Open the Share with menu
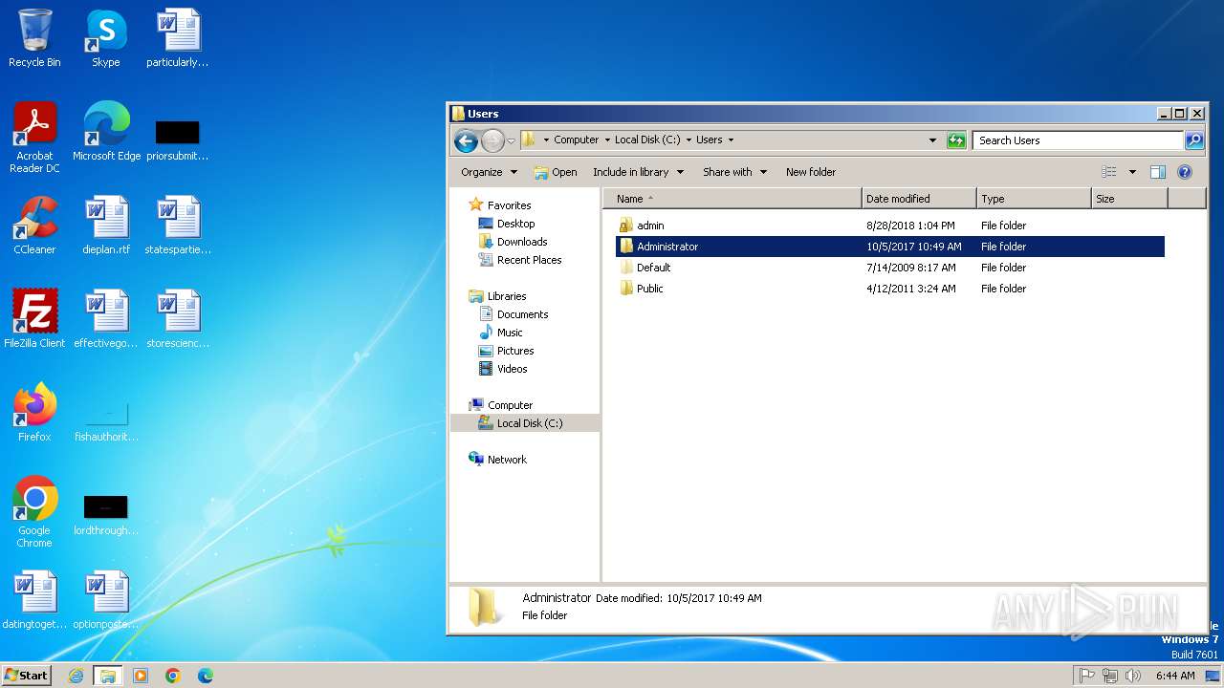This screenshot has height=688, width=1224. 734,172
